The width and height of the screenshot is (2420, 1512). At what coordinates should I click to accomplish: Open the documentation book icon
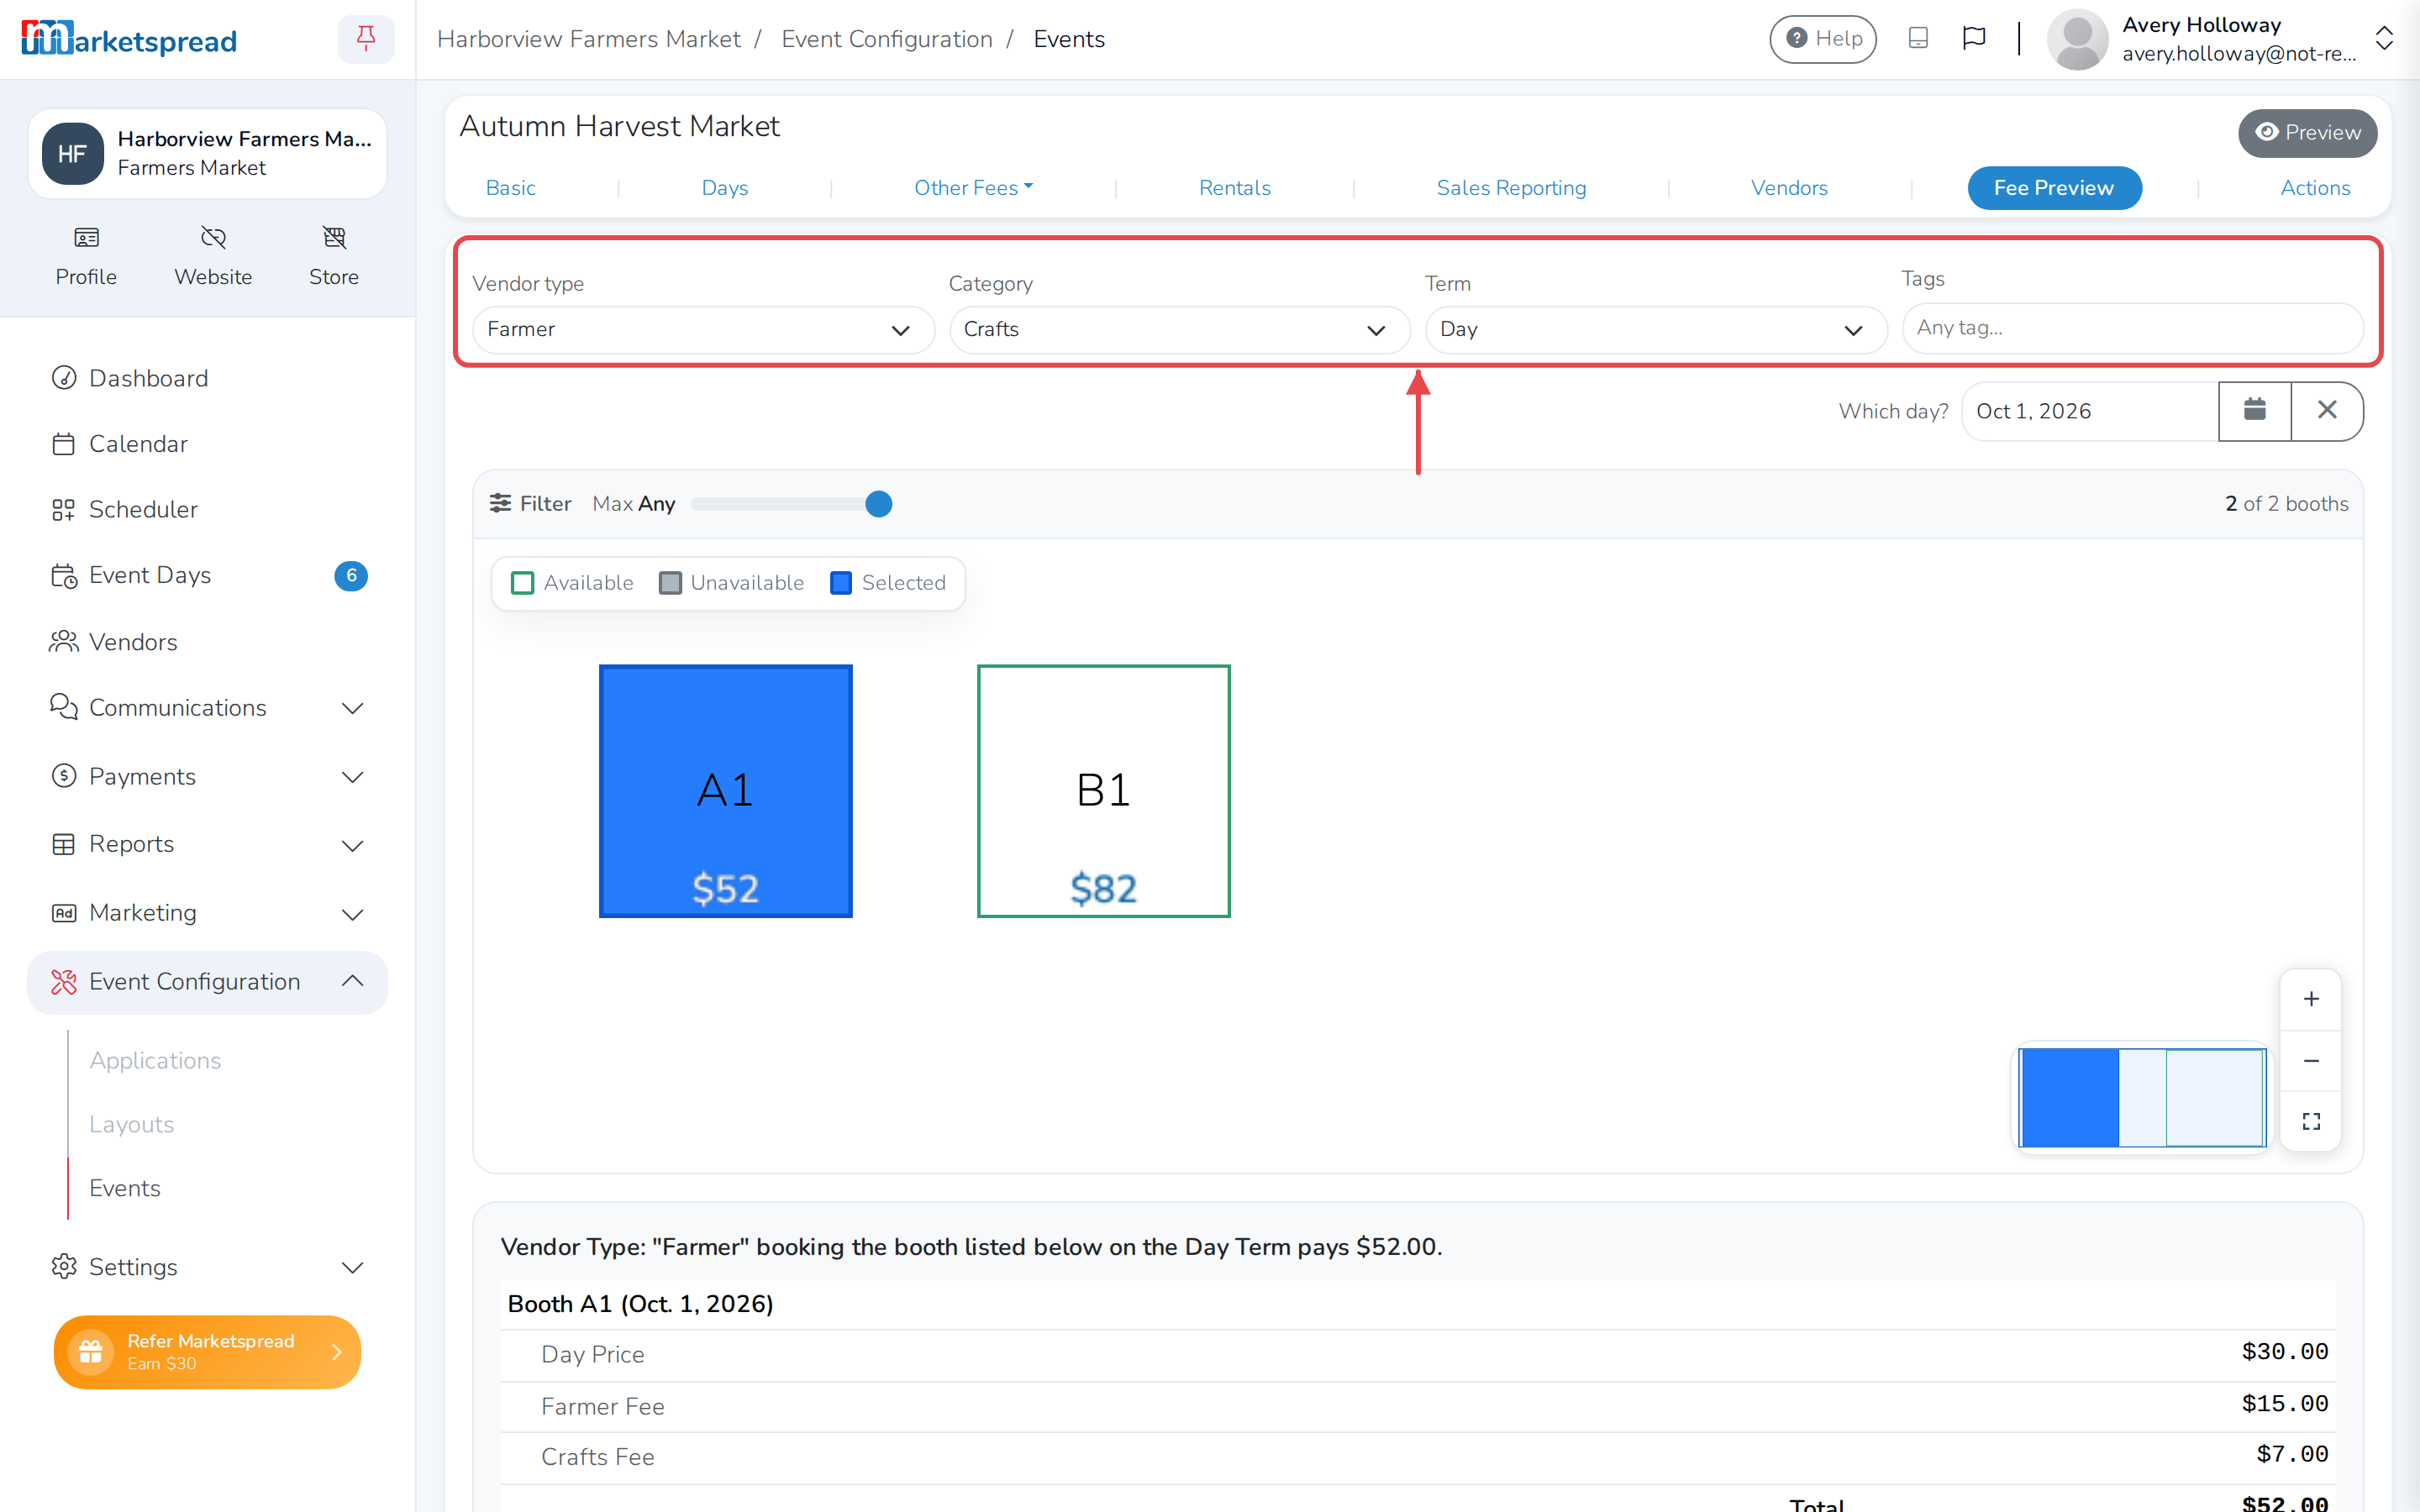point(1917,39)
